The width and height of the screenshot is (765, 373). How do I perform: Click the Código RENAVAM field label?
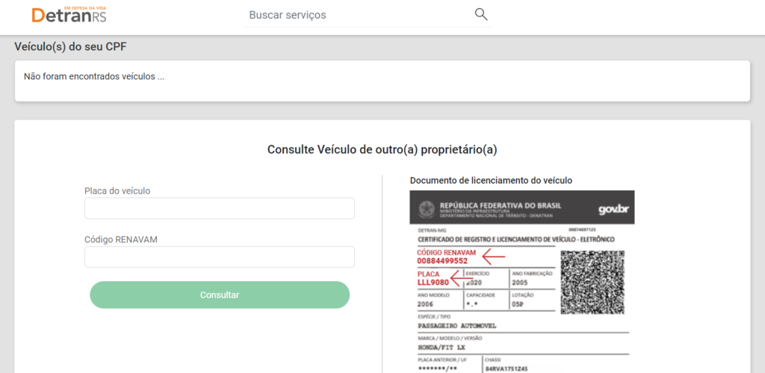pos(121,239)
